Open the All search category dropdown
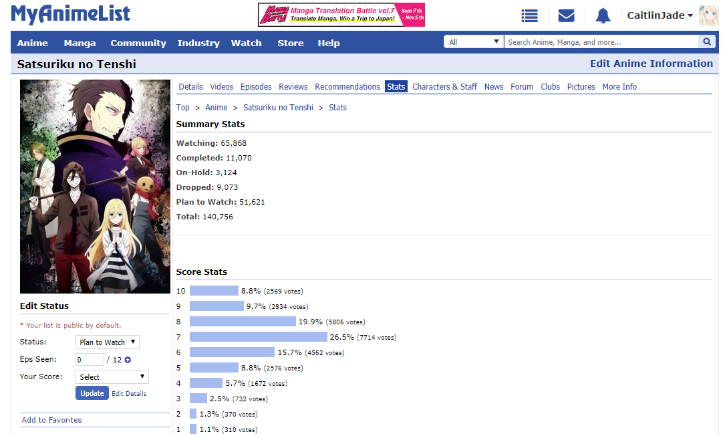 pos(474,42)
